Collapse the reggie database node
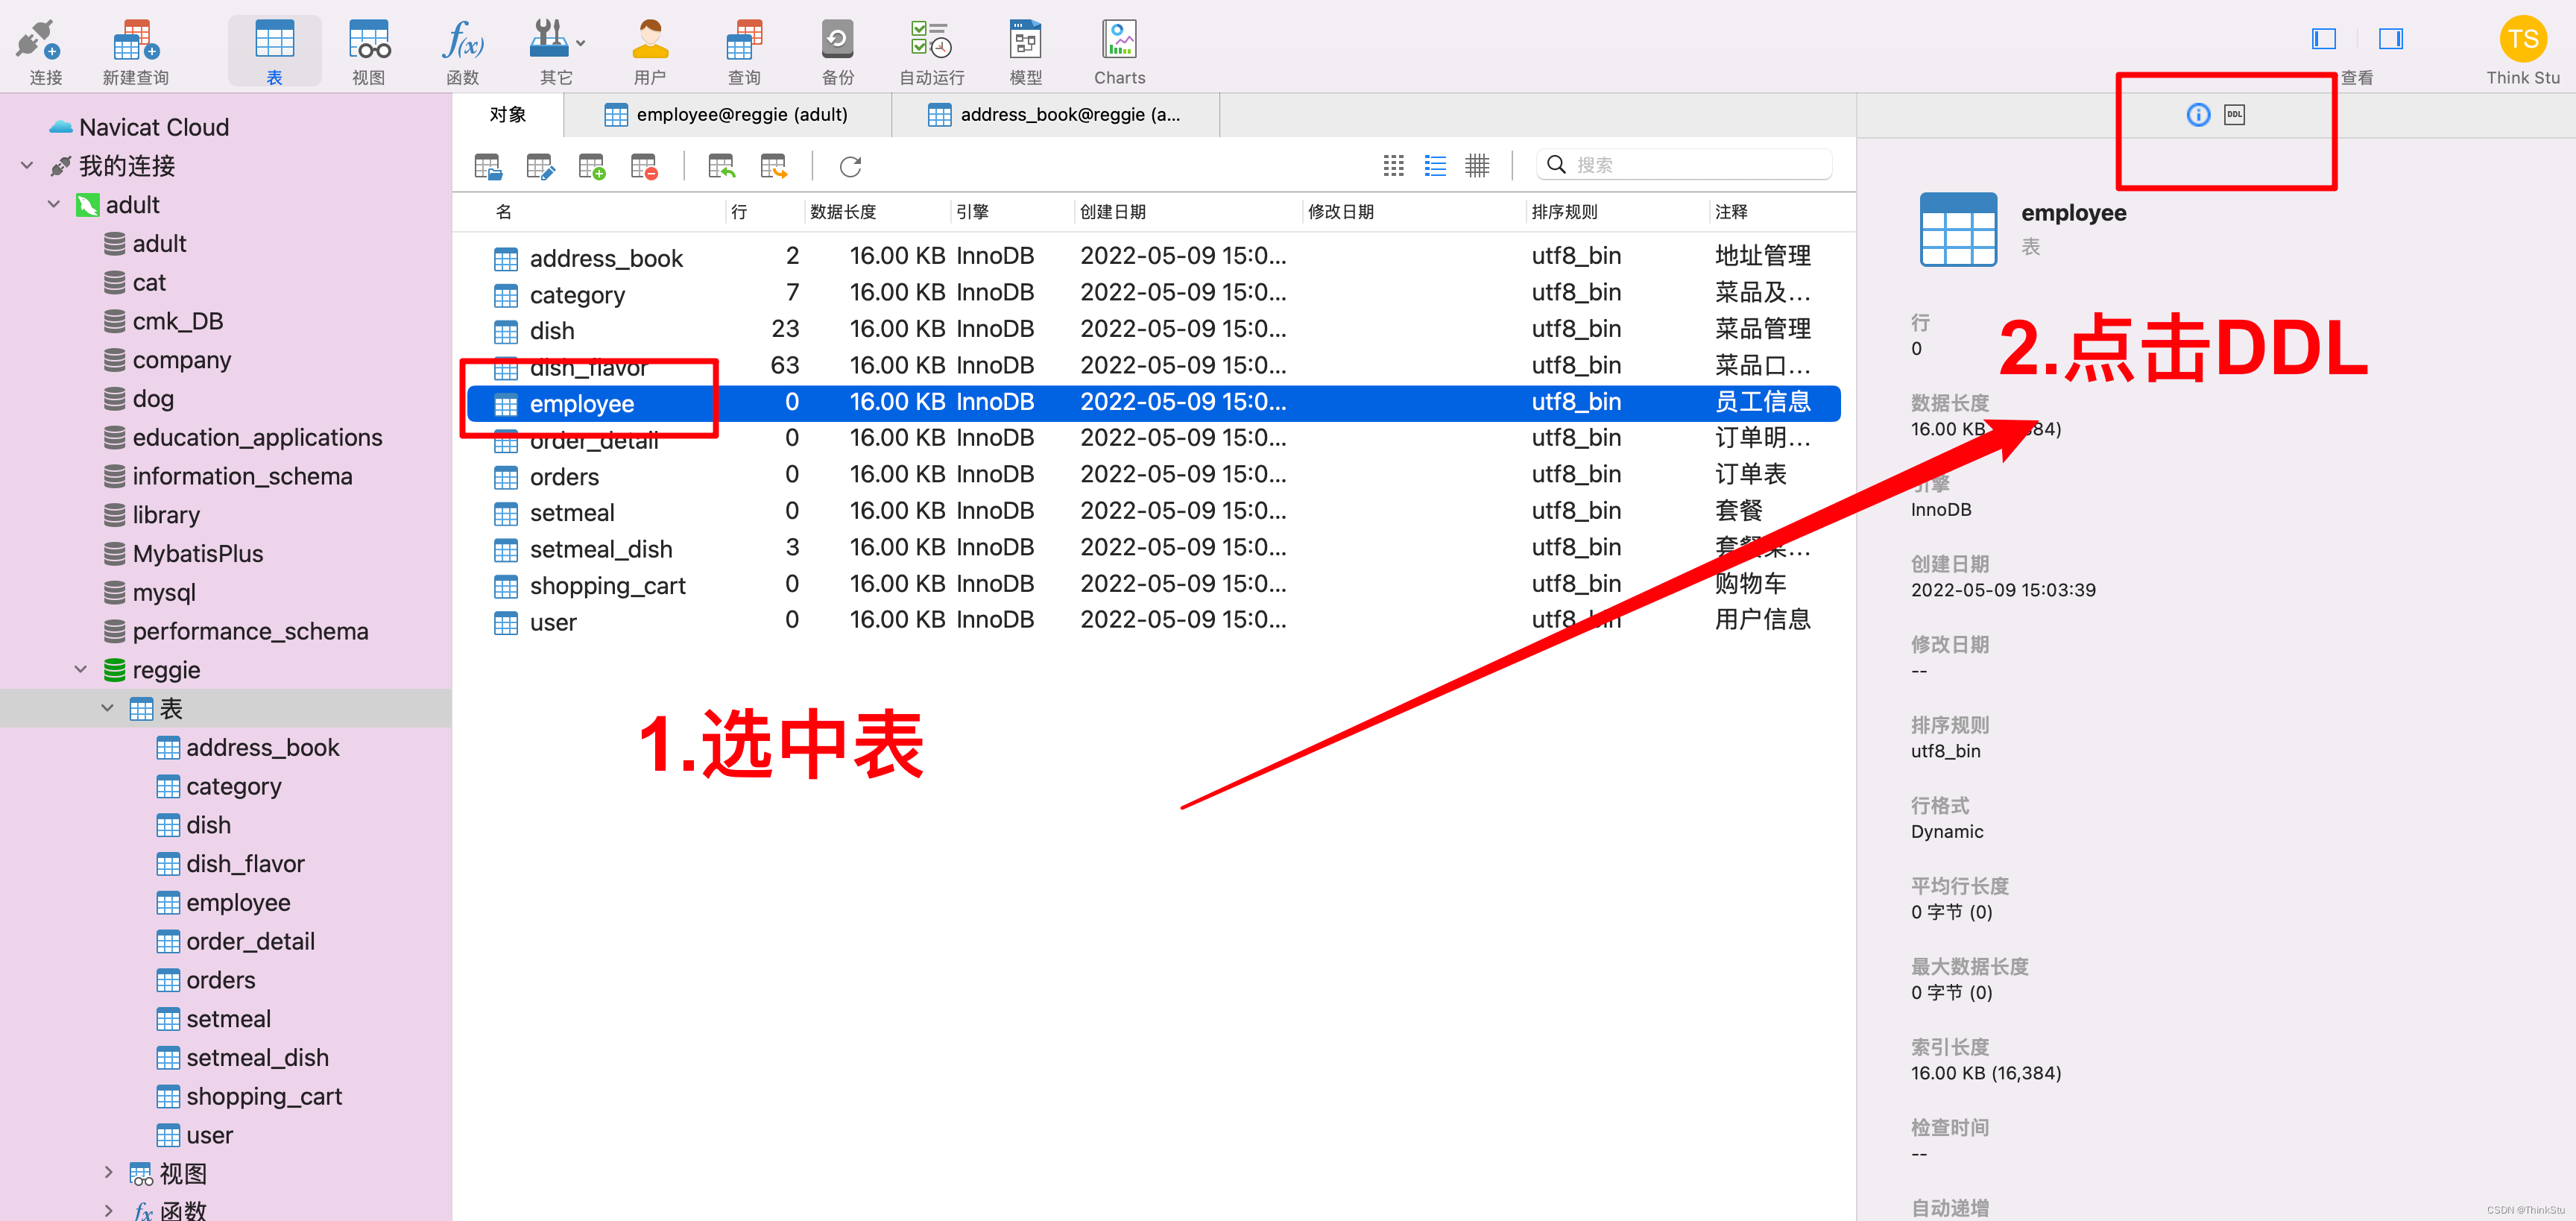The image size is (2576, 1221). [81, 669]
